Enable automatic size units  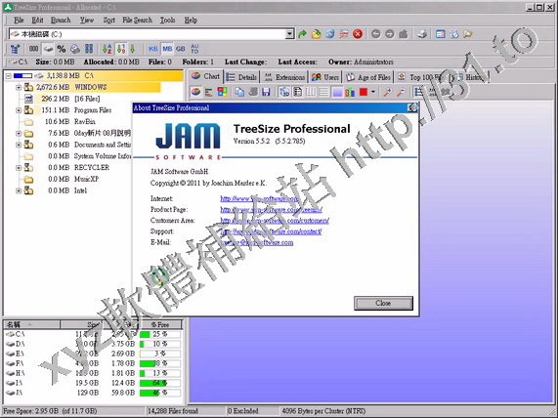click(194, 49)
